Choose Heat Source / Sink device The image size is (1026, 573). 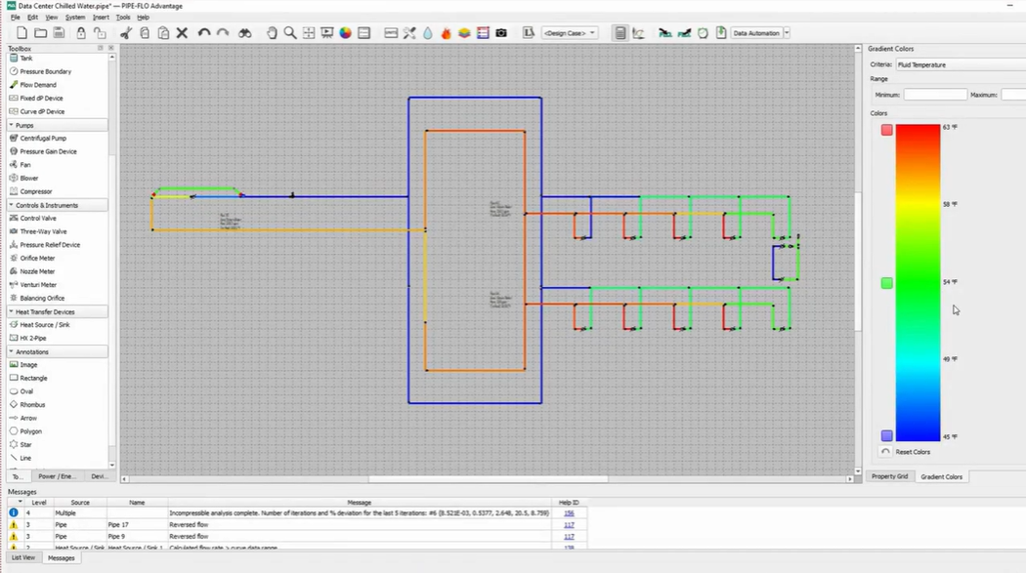click(44, 325)
